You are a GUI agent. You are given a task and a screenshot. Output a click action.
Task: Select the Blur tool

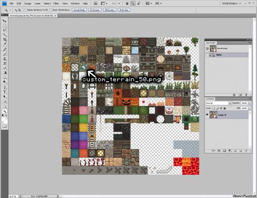pos(4,77)
